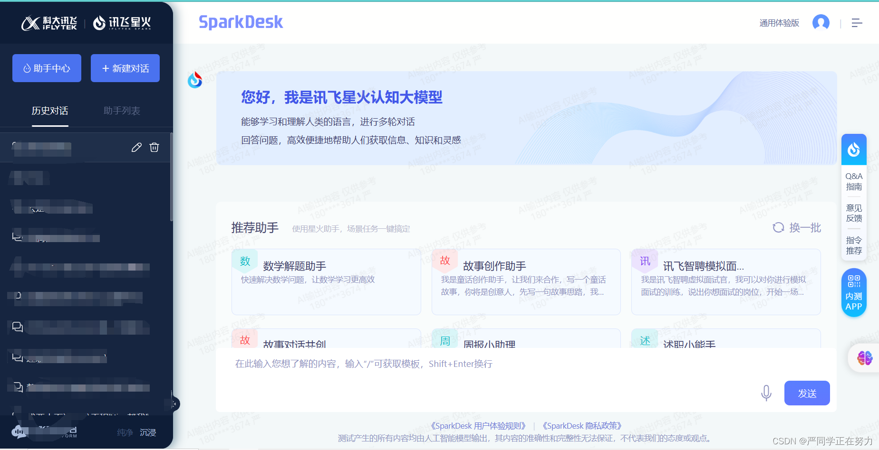The height and width of the screenshot is (450, 879).
Task: Switch to the 助手列表 tab
Action: pos(122,111)
